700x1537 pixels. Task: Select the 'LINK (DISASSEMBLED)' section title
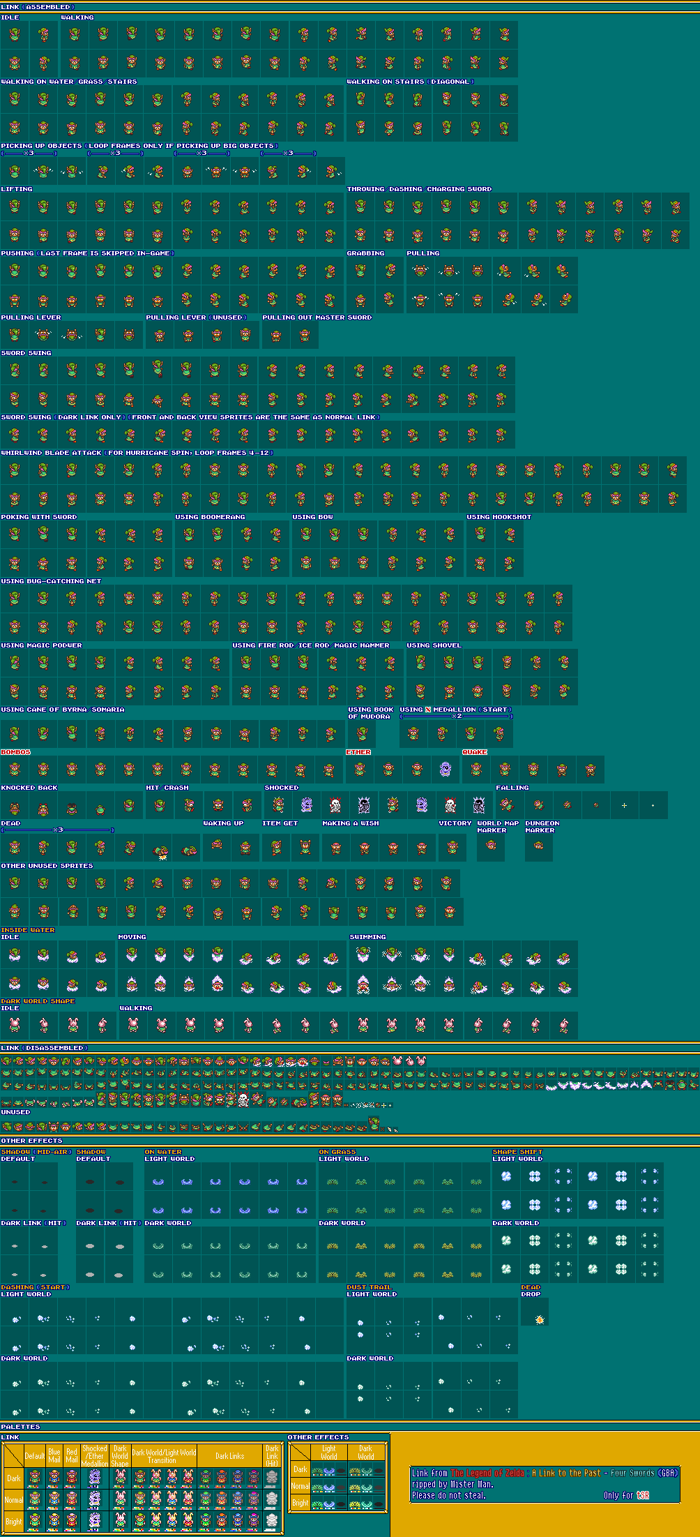[x=45, y=1048]
